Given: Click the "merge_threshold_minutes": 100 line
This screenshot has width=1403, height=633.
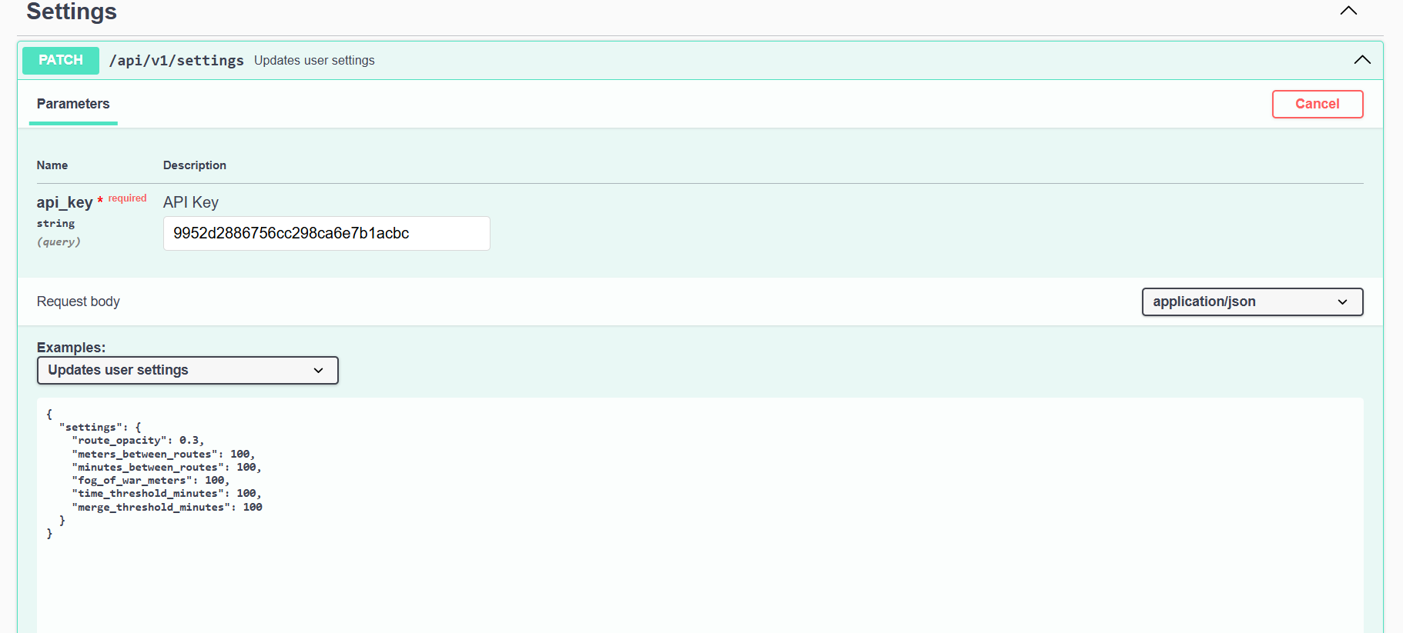Looking at the screenshot, I should pos(167,508).
